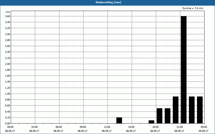This screenshot has height=134, width=215.
Task: Pick the 1,60 y-axis label
Action: click(8, 76)
